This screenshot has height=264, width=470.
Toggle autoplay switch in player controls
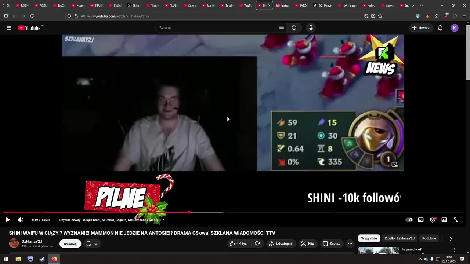409,220
